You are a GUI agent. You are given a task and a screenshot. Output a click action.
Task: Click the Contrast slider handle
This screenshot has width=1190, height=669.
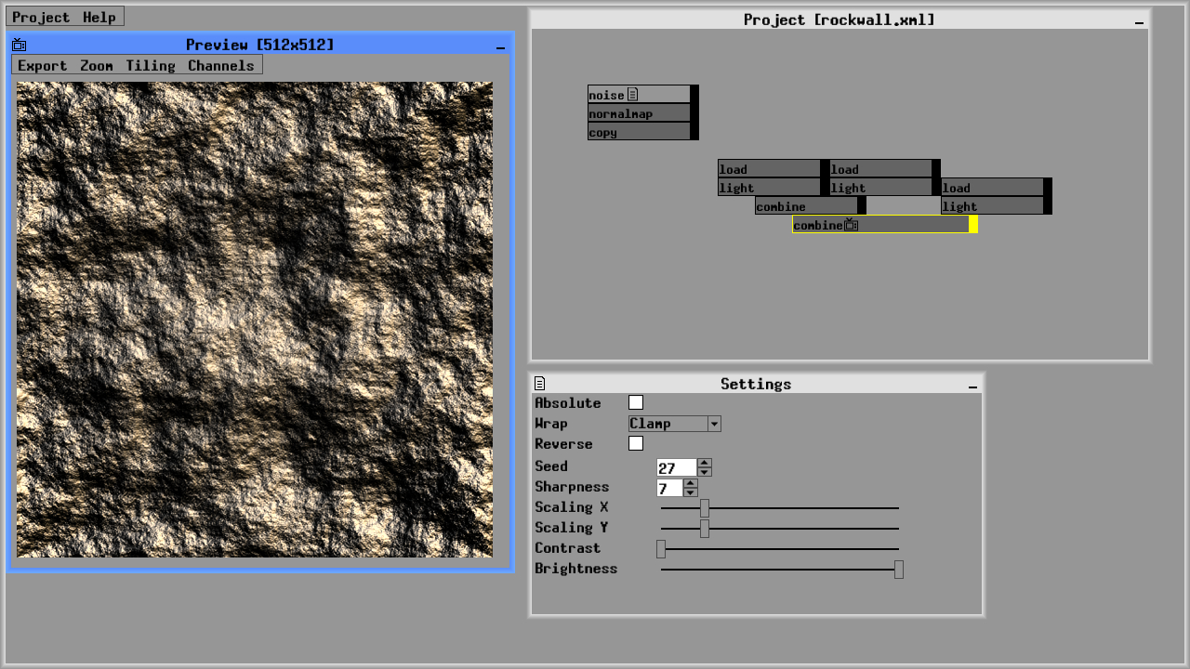click(x=661, y=549)
